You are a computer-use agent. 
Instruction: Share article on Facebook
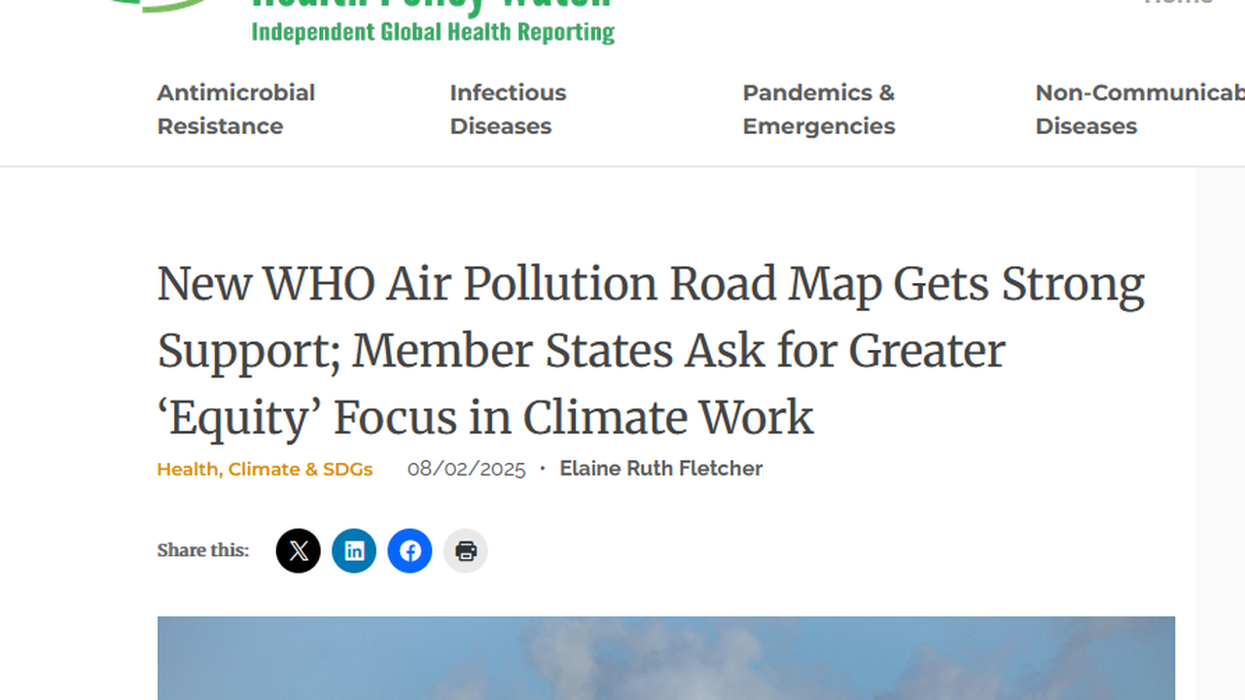(410, 551)
